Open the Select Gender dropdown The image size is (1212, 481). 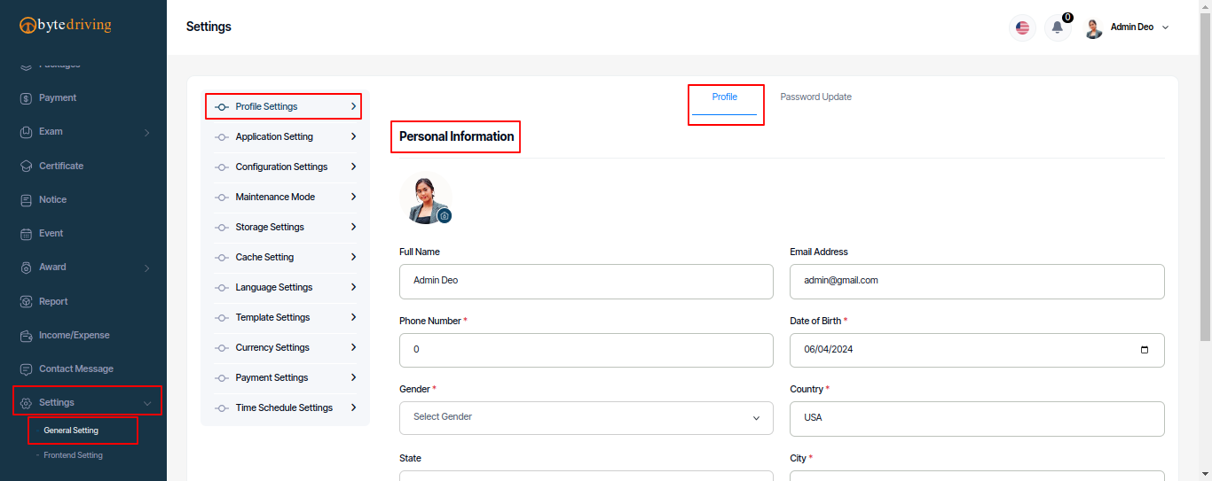point(586,417)
